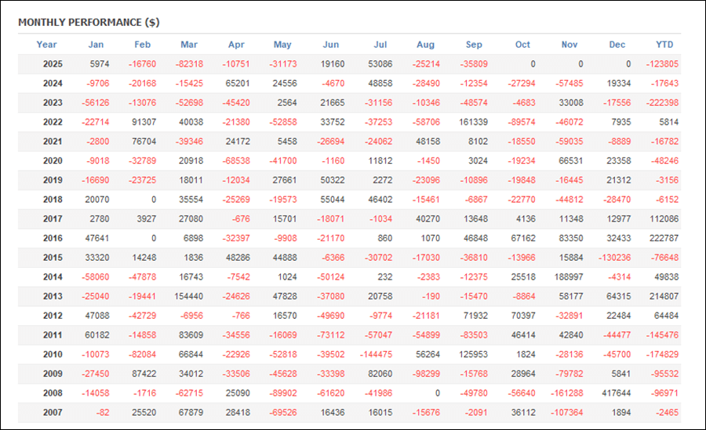The height and width of the screenshot is (430, 706).
Task: Click the Year column header
Action: (x=47, y=45)
